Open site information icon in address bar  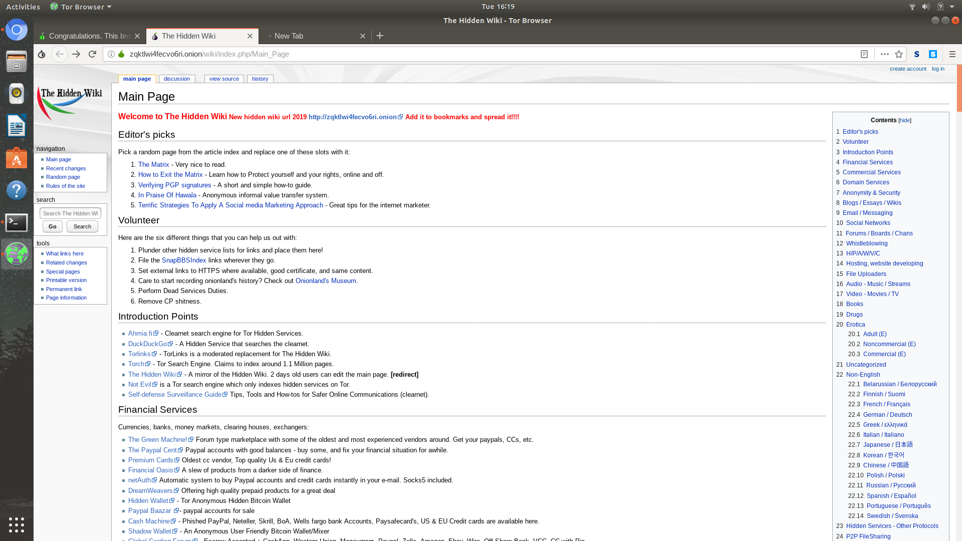click(111, 54)
